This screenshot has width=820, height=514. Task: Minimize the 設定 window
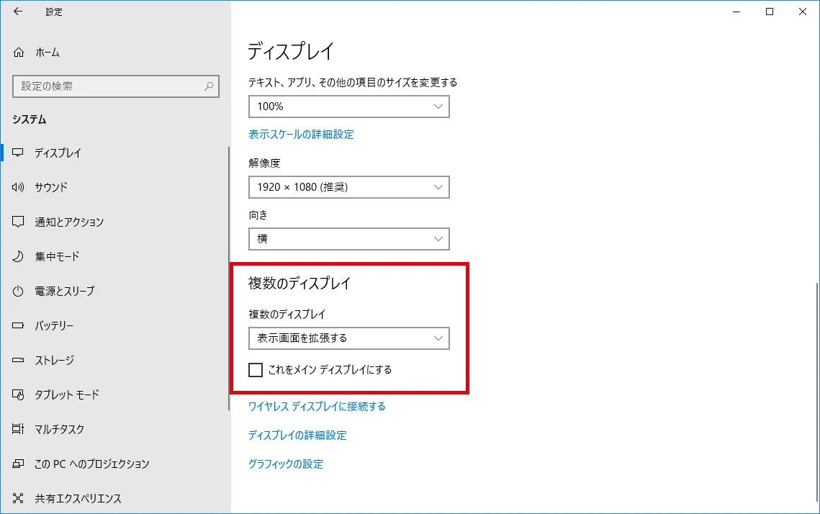[736, 12]
